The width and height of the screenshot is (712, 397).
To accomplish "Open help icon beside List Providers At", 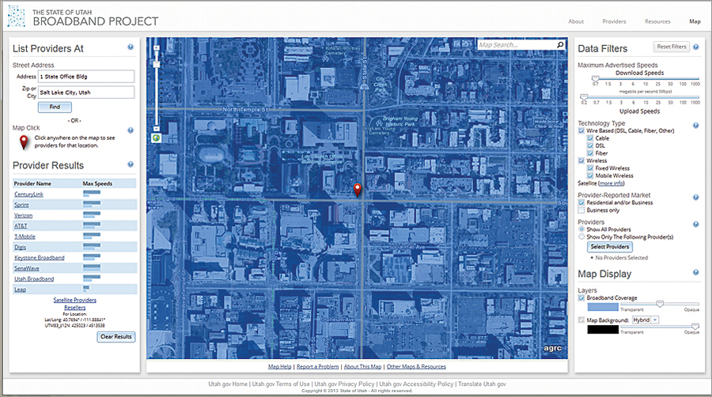I will 131,47.
